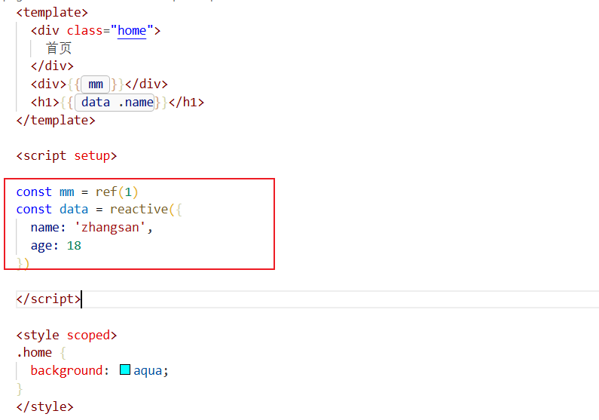The height and width of the screenshot is (420, 599).
Task: Click the "home" class link
Action: [132, 31]
